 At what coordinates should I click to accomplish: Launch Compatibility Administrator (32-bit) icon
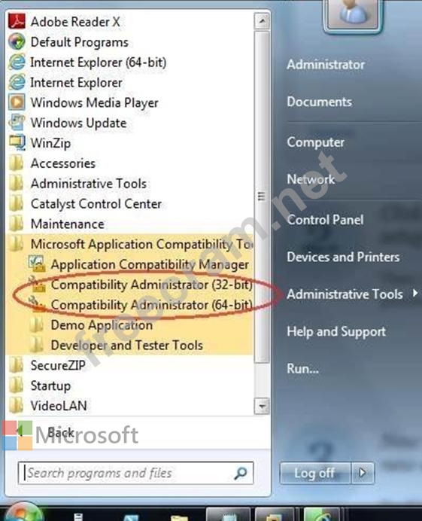click(x=37, y=284)
